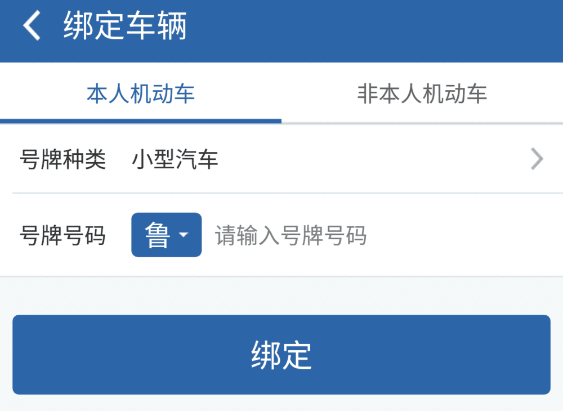This screenshot has height=411, width=563.
Task: Tap the gray gap above 绑定 button
Action: point(281,296)
